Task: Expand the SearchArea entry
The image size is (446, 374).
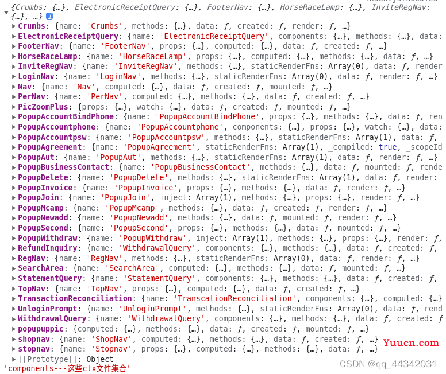Action: pyautogui.click(x=14, y=268)
